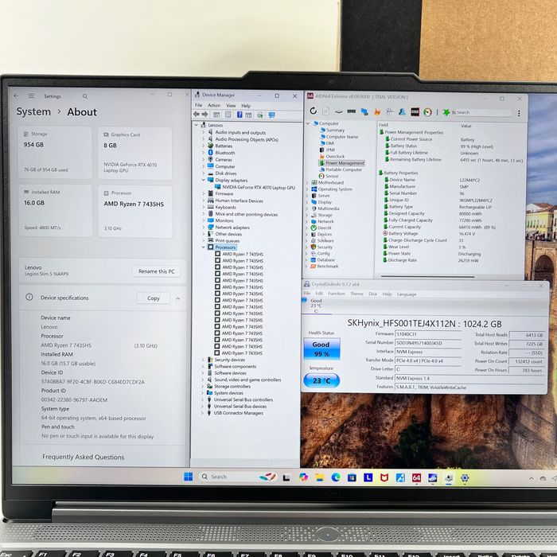This screenshot has height=557, width=557.
Task: Open File Explorer from taskbar
Action: [x=319, y=477]
